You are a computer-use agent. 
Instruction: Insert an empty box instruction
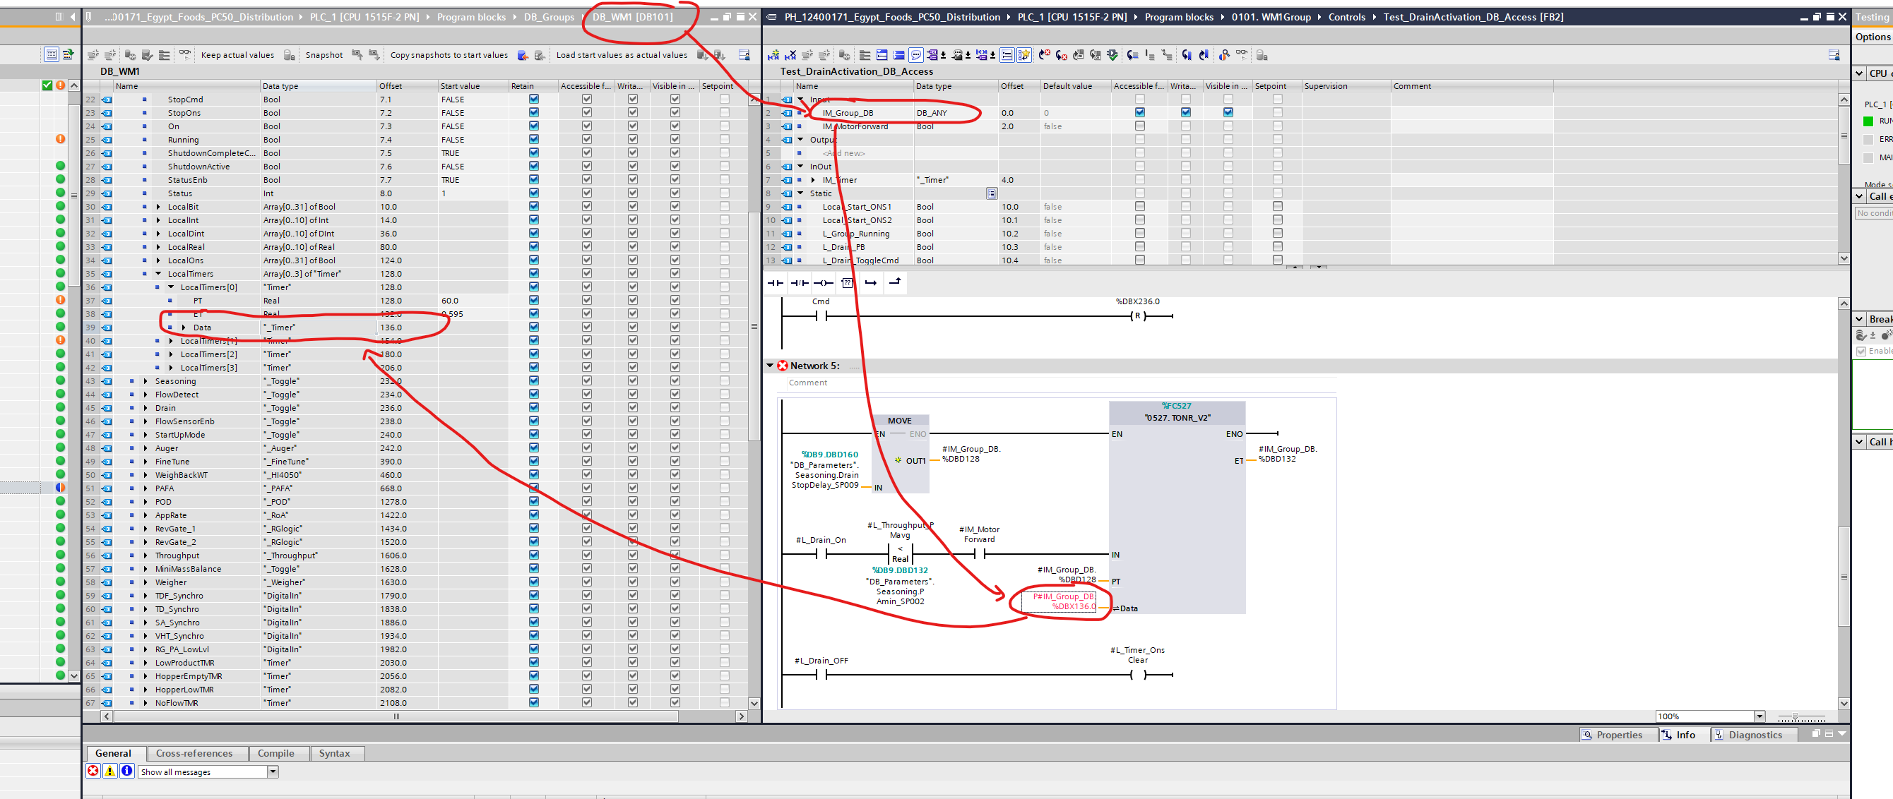(847, 283)
